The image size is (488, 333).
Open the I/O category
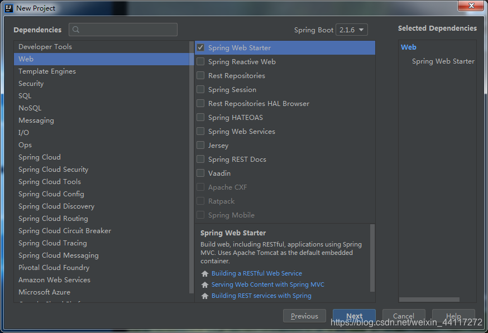102,133
